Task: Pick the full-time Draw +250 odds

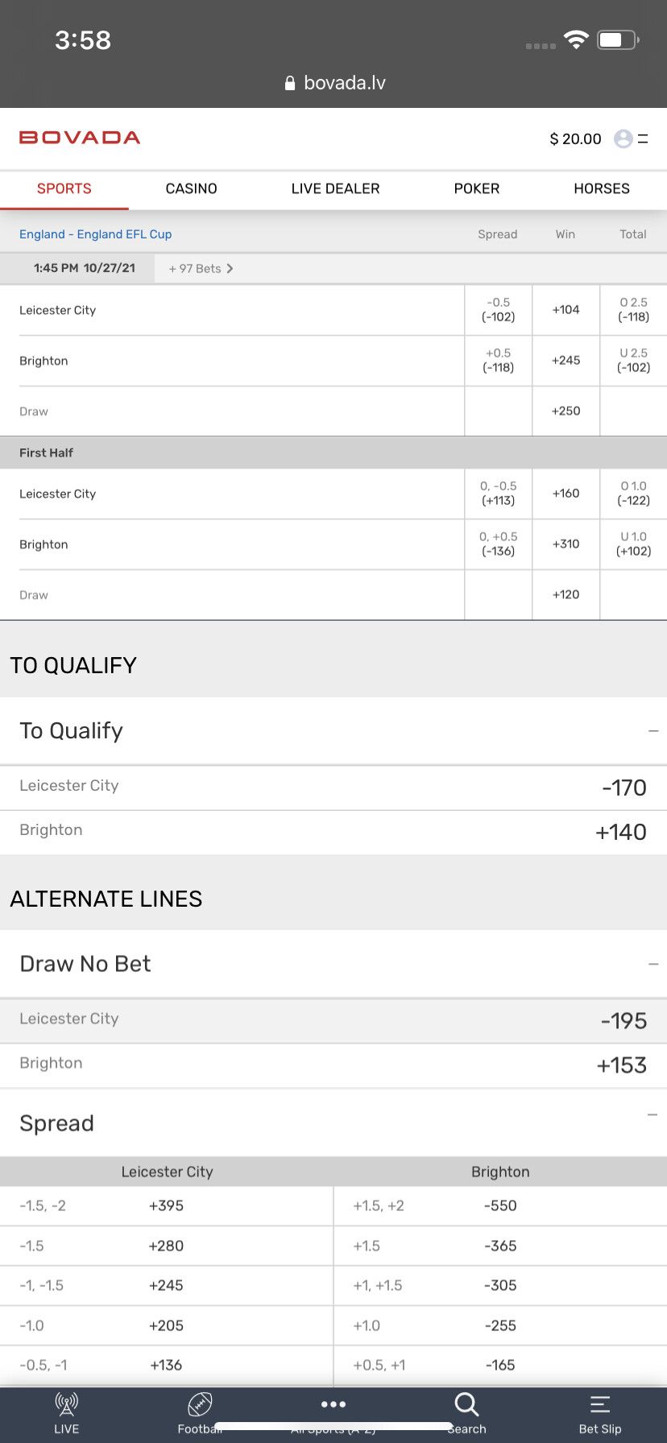Action: [x=565, y=411]
